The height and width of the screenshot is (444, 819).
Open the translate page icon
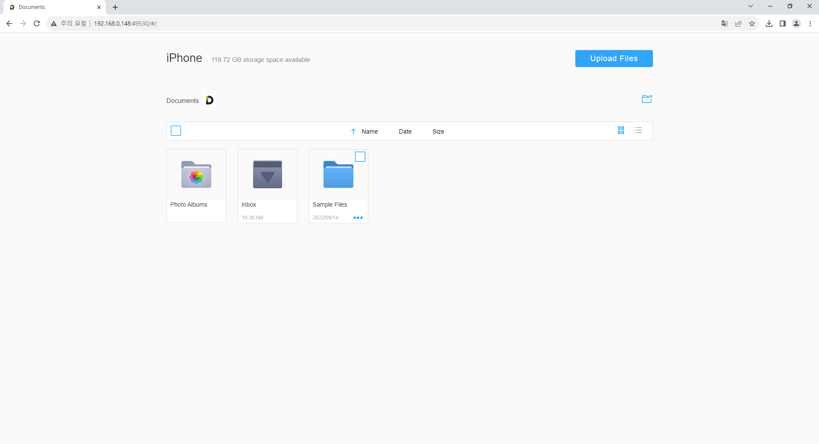[x=725, y=23]
